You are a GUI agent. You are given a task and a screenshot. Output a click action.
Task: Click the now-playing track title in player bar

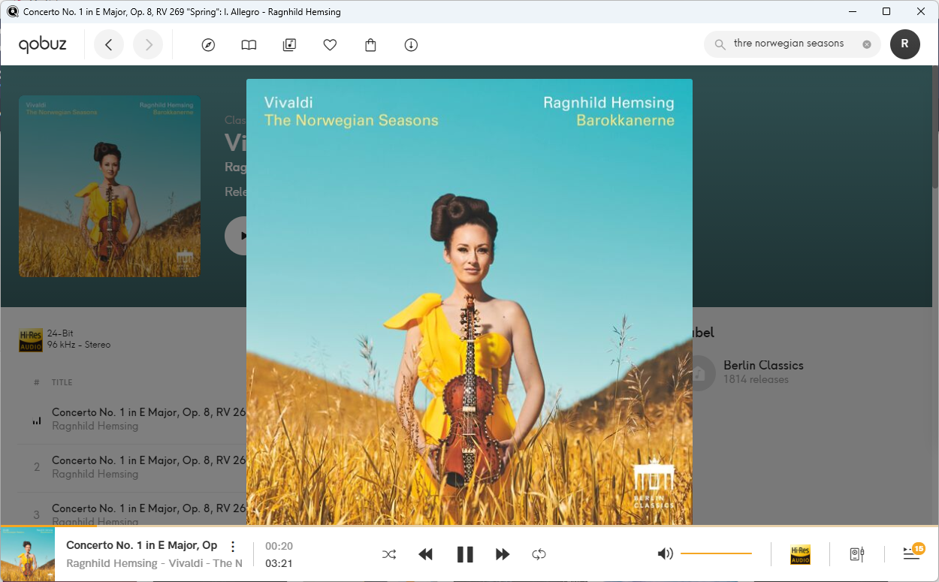tap(142, 545)
